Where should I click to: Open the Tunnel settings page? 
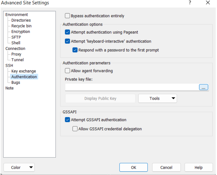[x=18, y=60]
